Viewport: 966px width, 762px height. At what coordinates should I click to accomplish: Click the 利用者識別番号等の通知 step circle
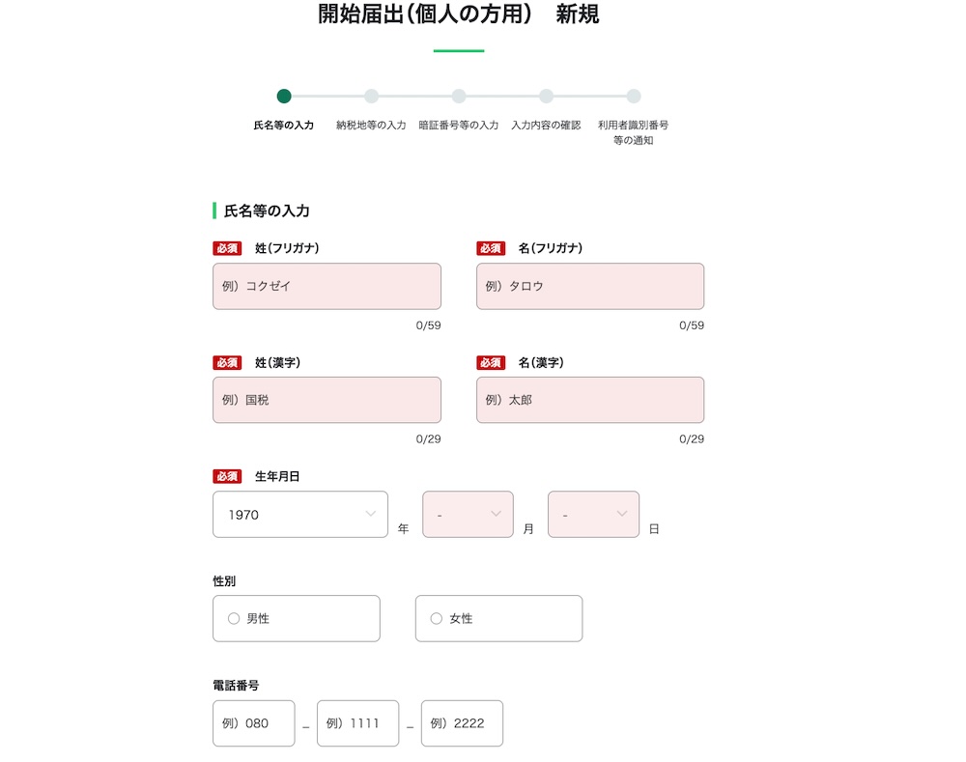[634, 96]
